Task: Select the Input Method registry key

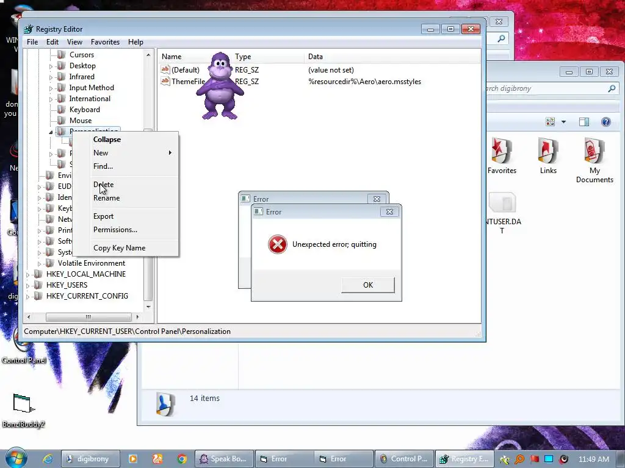Action: (x=92, y=88)
